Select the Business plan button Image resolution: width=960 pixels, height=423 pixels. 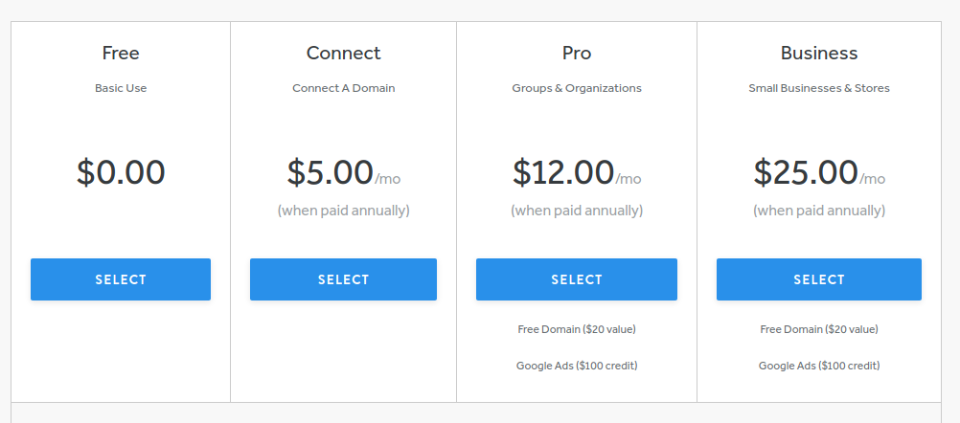coord(819,279)
